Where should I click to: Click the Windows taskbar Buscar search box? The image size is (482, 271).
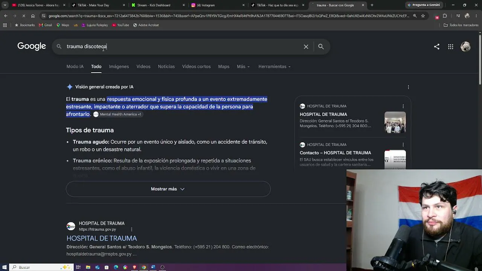(41, 267)
